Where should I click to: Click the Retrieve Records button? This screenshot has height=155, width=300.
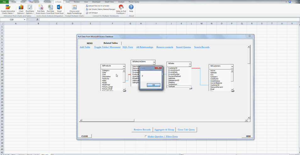142,130
